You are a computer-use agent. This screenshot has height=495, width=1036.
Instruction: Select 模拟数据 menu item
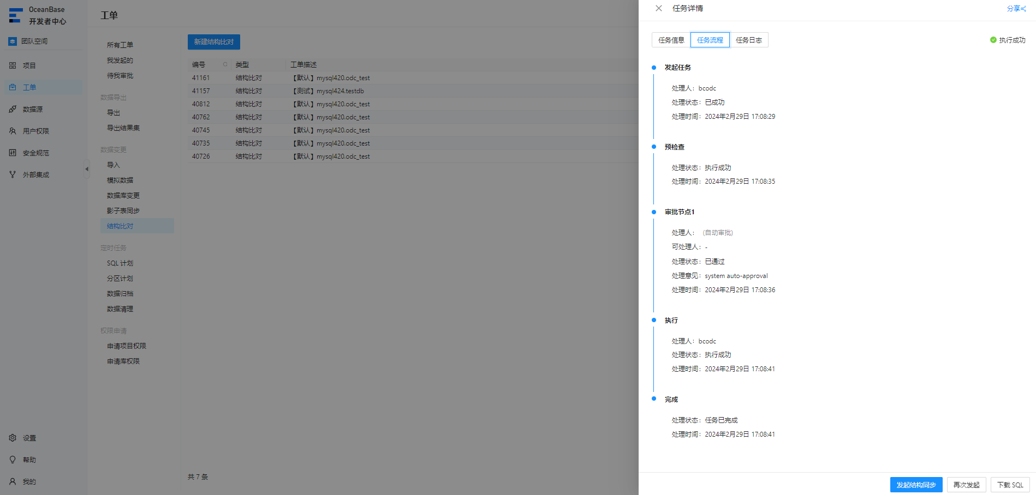pyautogui.click(x=120, y=180)
